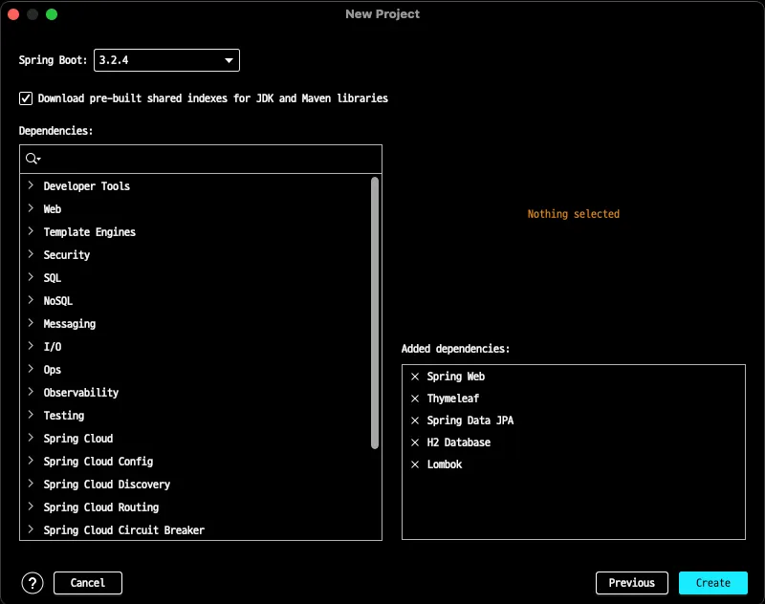
Task: Expand the Security category
Action: 31,254
